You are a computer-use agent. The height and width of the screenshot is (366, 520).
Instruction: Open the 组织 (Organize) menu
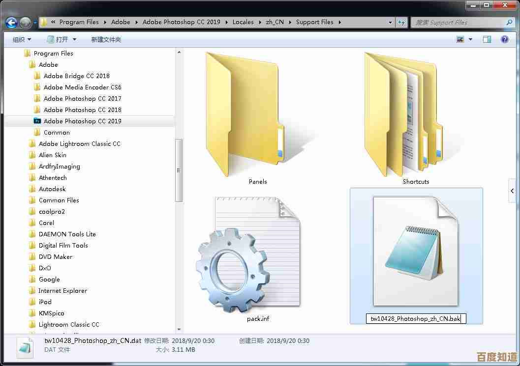click(x=22, y=39)
